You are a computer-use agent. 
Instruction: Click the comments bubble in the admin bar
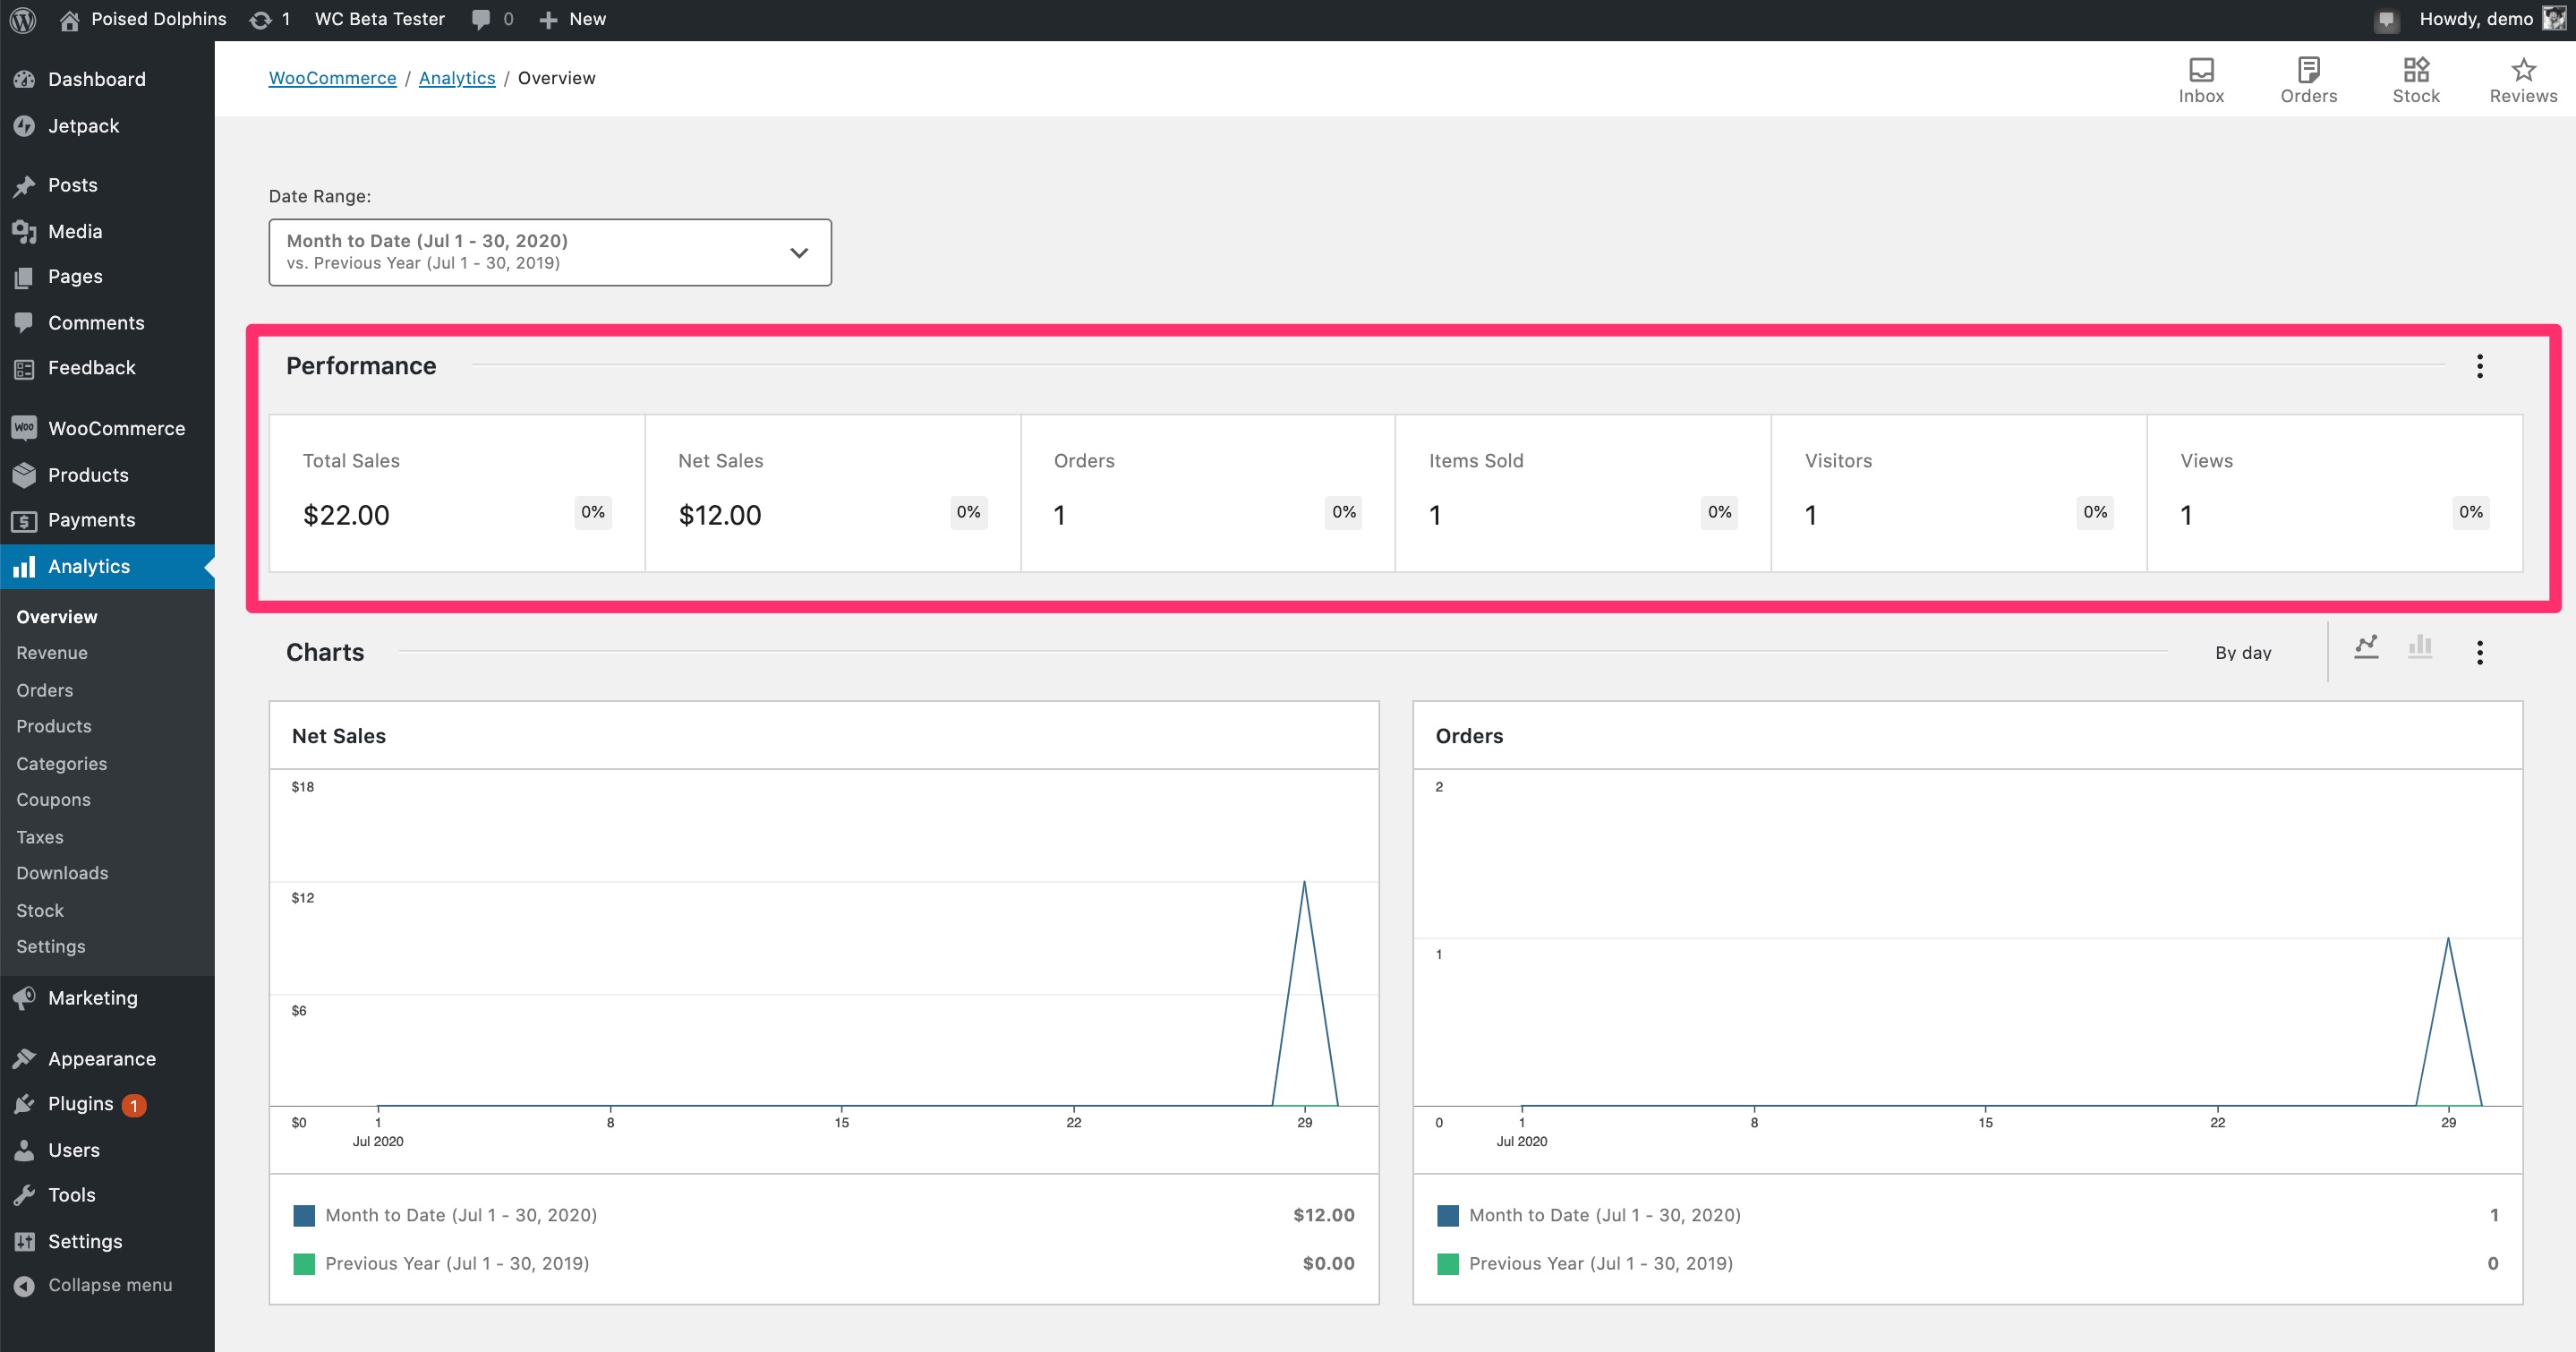[481, 19]
